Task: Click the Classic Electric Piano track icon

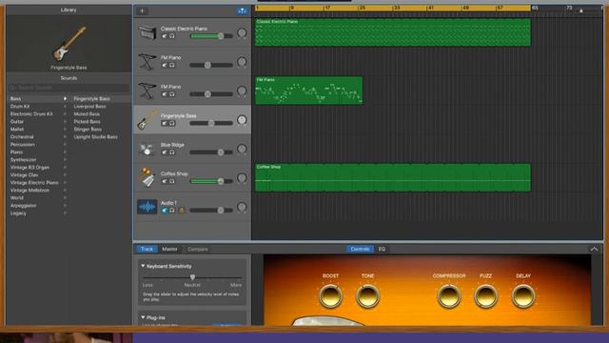Action: point(147,32)
